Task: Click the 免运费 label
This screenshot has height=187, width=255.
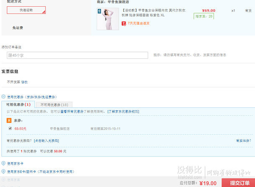Action: [x=18, y=28]
